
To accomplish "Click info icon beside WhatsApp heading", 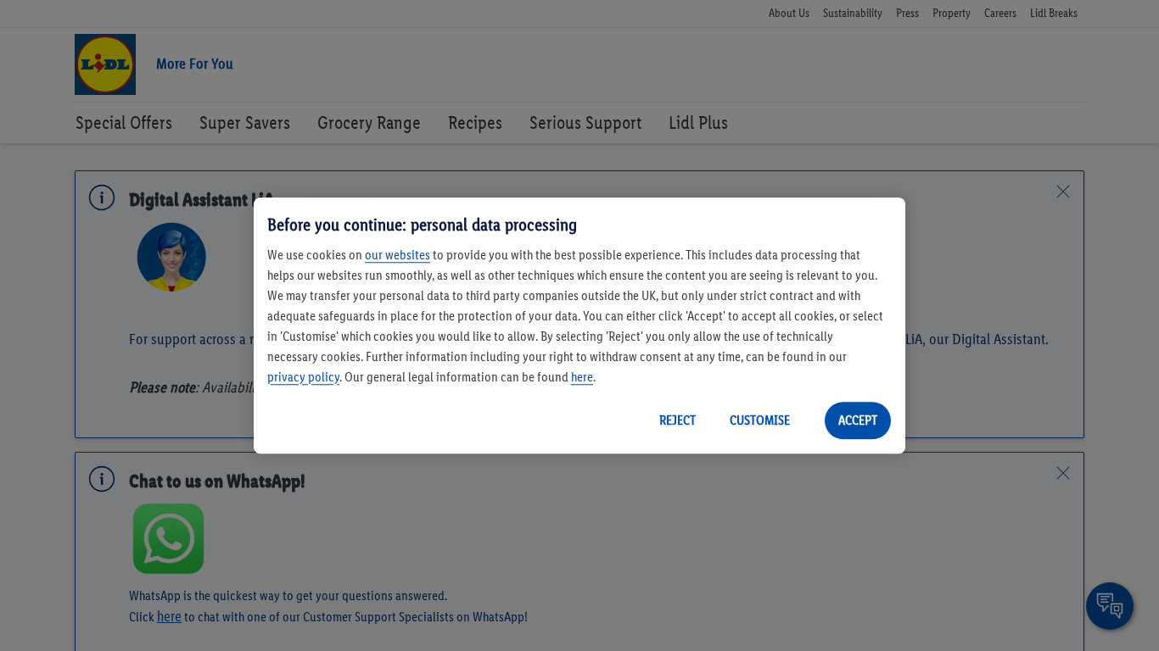I will pos(102,479).
